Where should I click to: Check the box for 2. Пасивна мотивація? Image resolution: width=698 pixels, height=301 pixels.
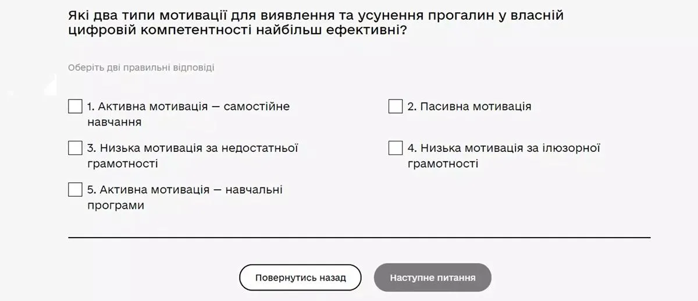click(x=396, y=107)
